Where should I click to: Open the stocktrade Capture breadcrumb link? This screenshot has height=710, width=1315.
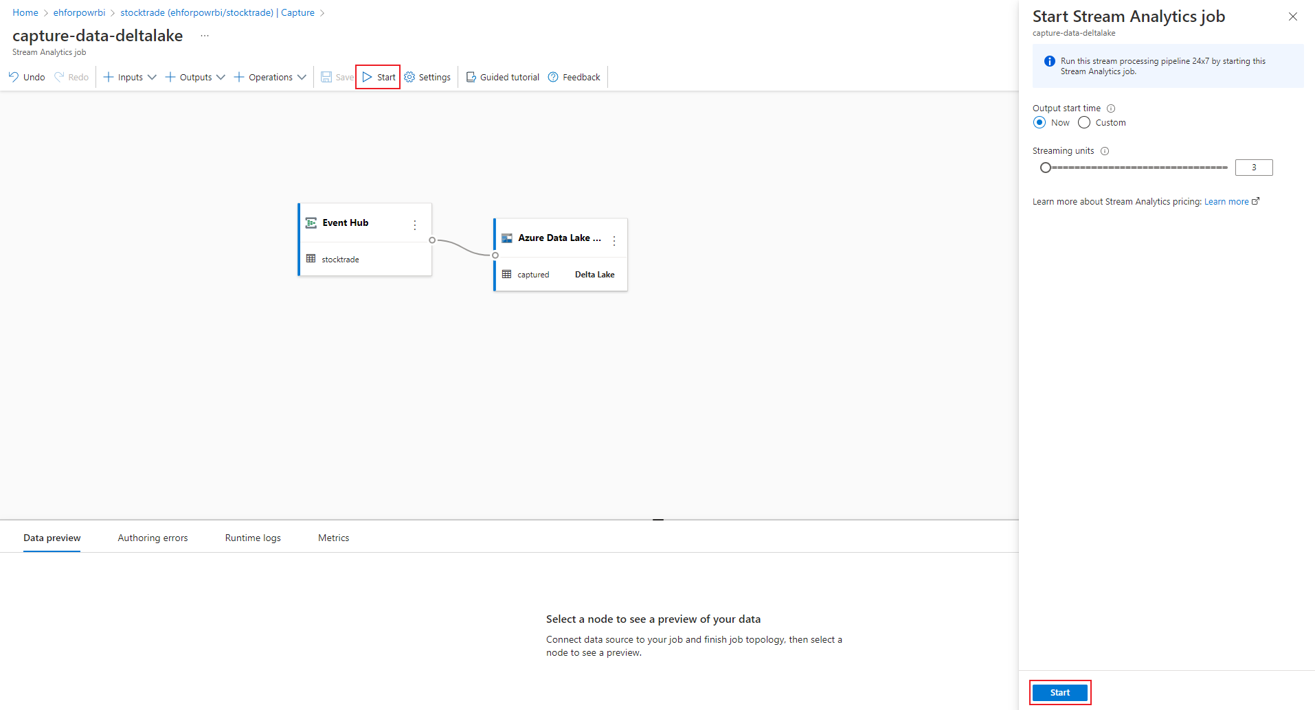[217, 12]
